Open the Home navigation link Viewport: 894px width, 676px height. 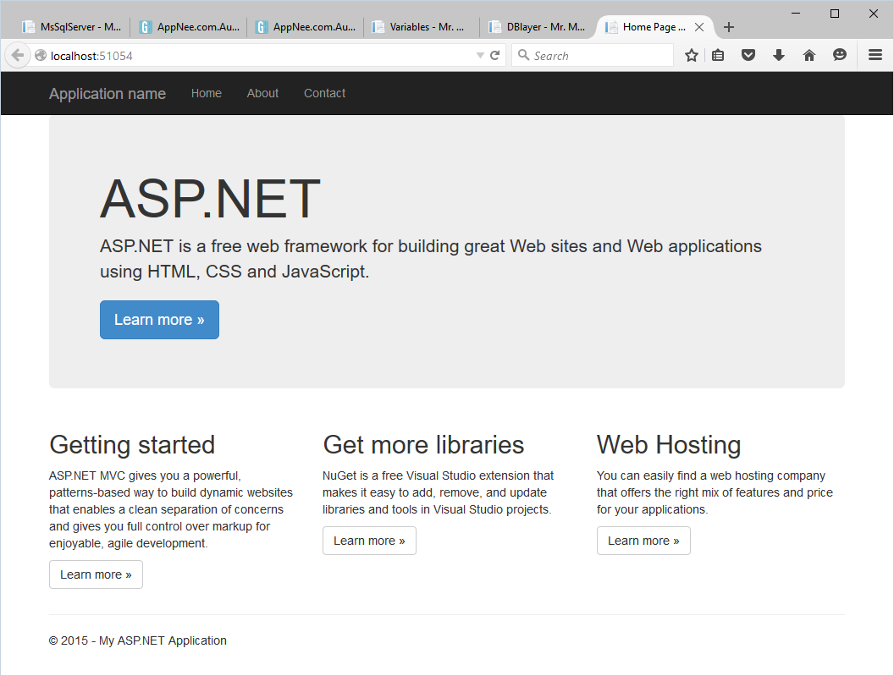207,93
